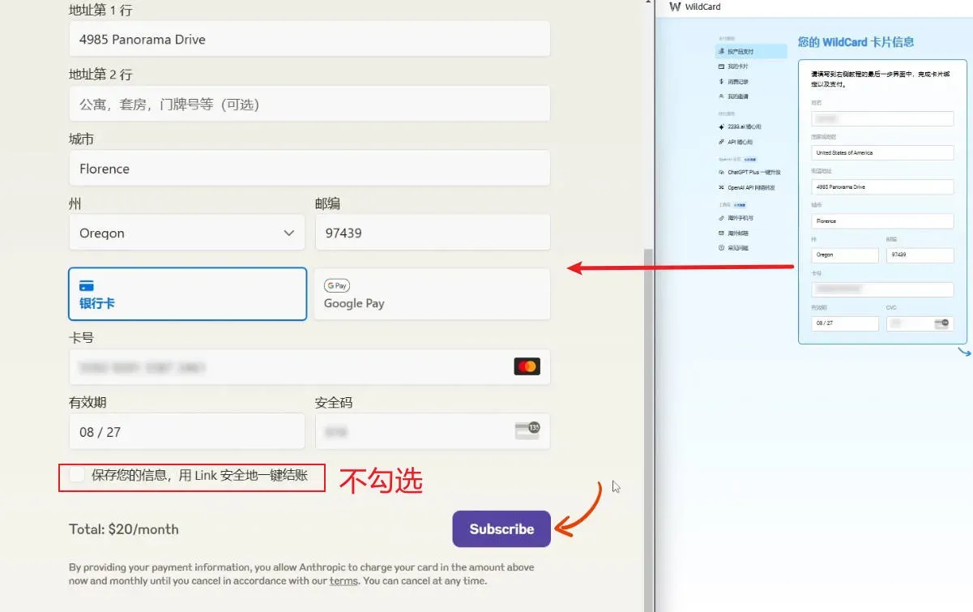Click the 地址第 2 行 empty input field

[x=309, y=104]
